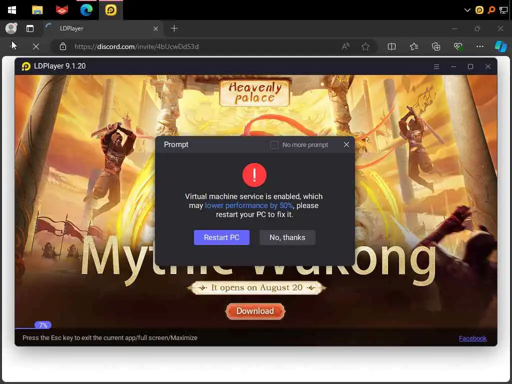This screenshot has height=384, width=512.
Task: Close the Prompt dialog
Action: coord(346,144)
